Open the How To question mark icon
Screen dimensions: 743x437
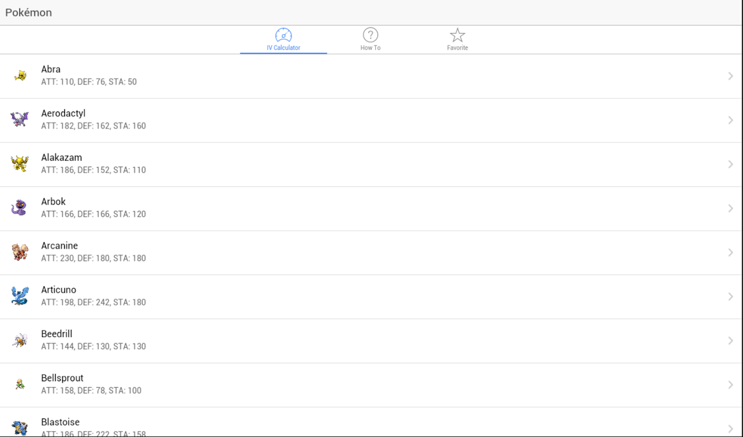(370, 36)
